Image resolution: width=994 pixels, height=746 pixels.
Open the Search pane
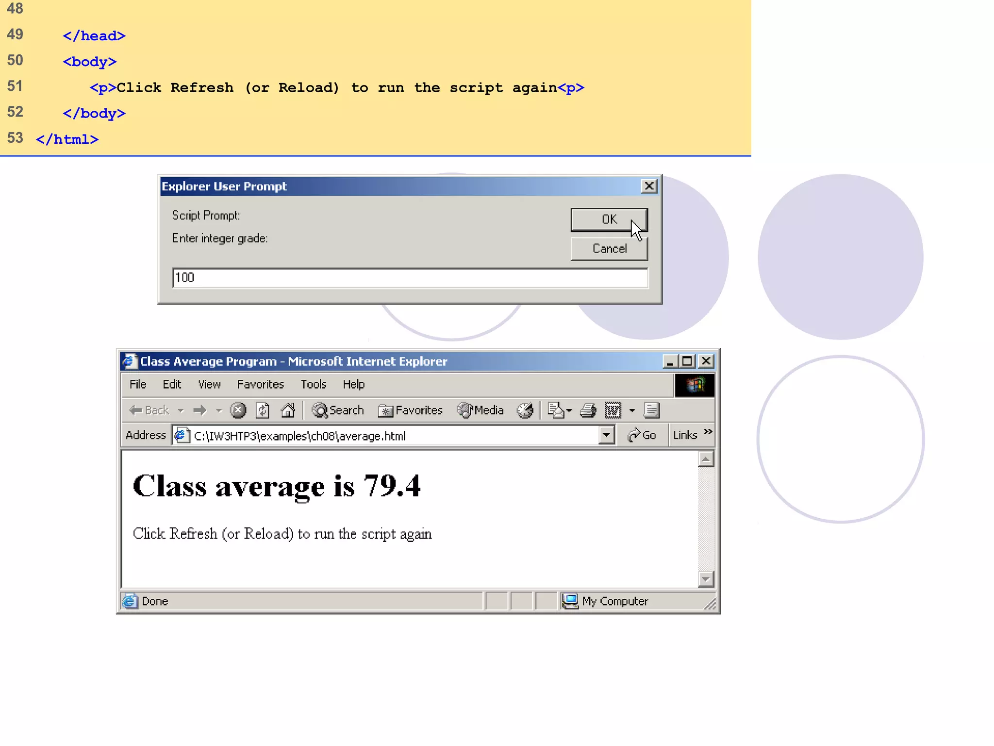[x=338, y=410]
